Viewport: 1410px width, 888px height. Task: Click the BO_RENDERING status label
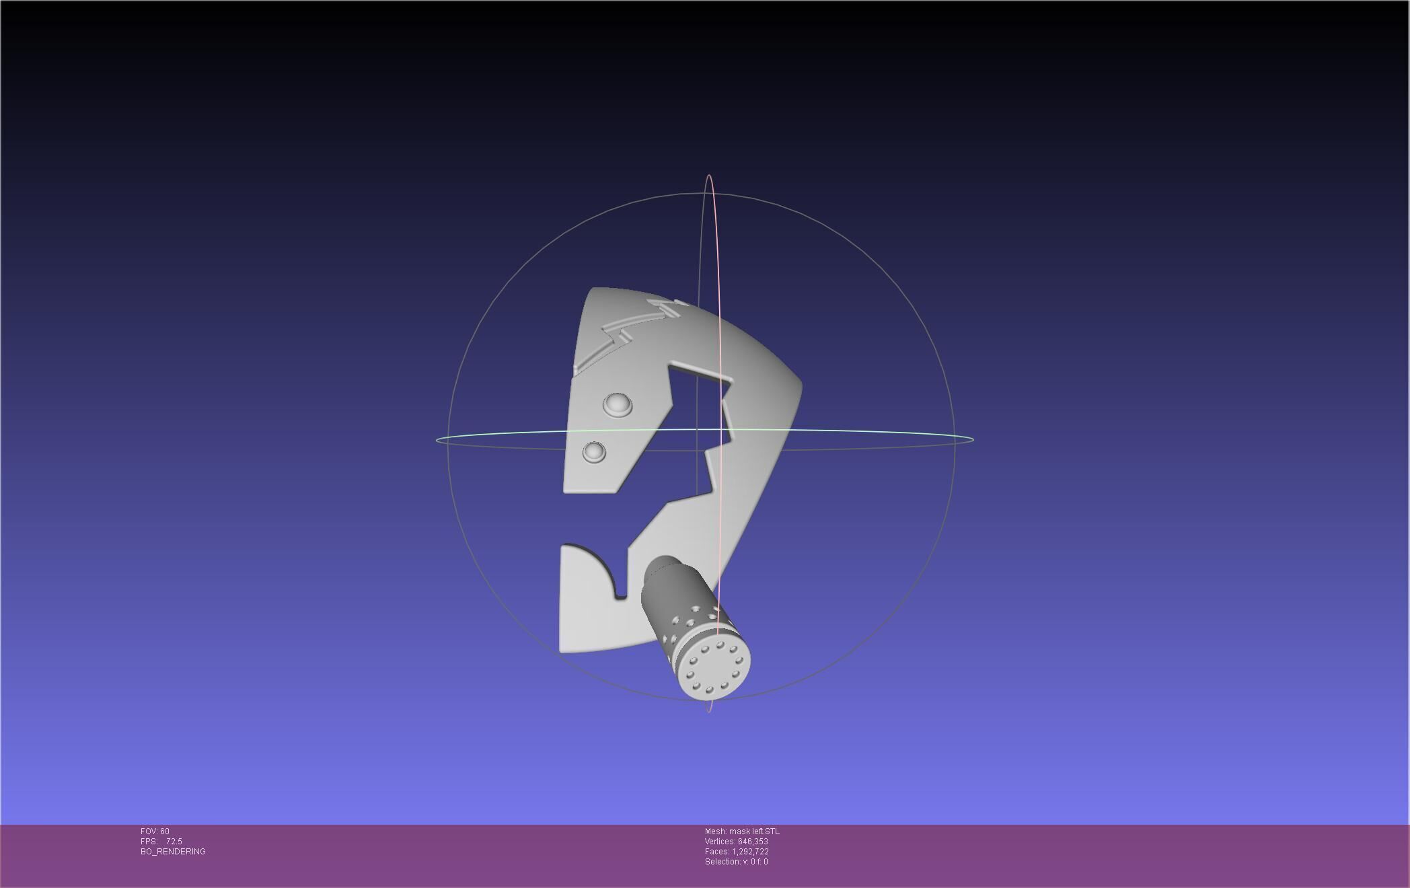(x=173, y=852)
